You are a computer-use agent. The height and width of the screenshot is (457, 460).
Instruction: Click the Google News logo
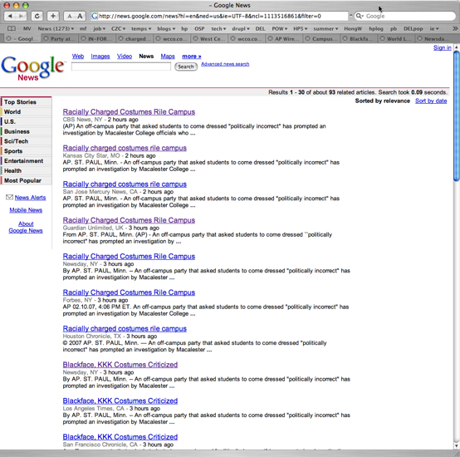click(x=32, y=68)
